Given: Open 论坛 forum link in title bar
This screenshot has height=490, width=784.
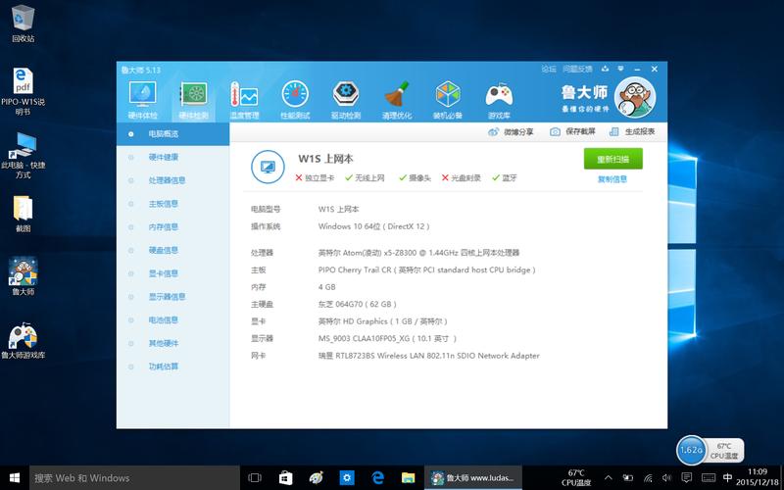Looking at the screenshot, I should coord(549,69).
